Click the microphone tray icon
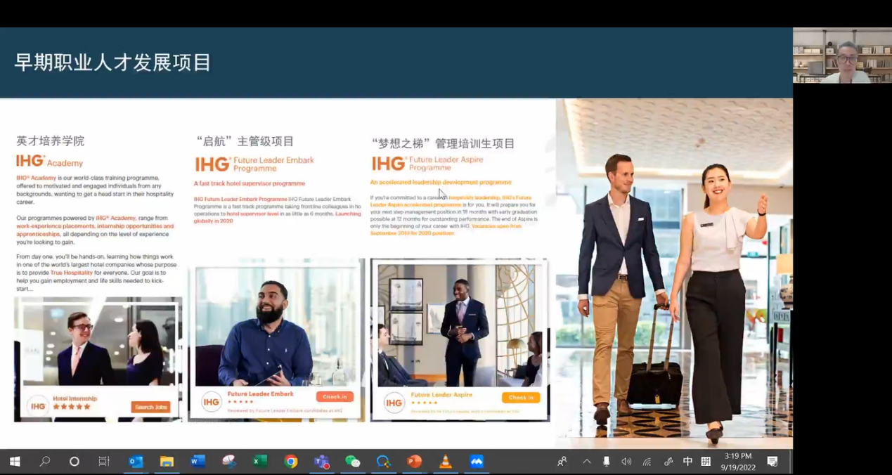 (x=606, y=462)
